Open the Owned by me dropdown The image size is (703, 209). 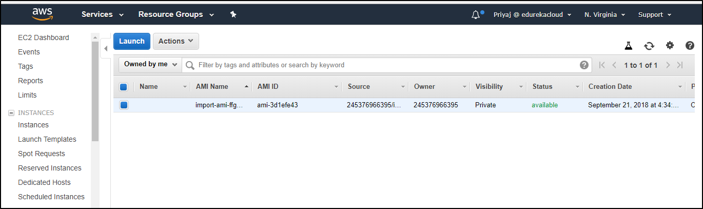pyautogui.click(x=150, y=65)
